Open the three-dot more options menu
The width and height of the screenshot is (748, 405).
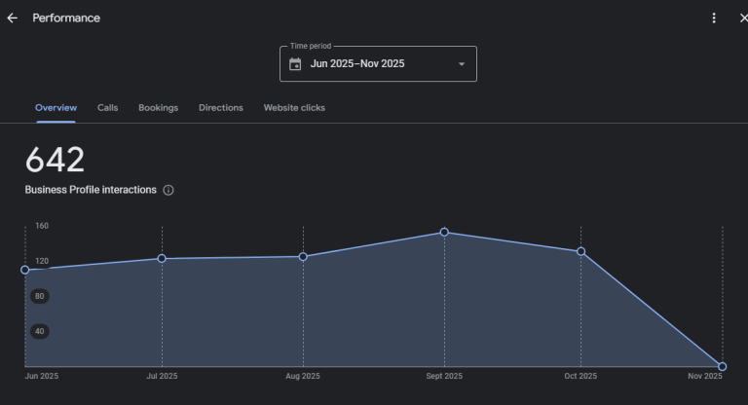click(x=714, y=18)
